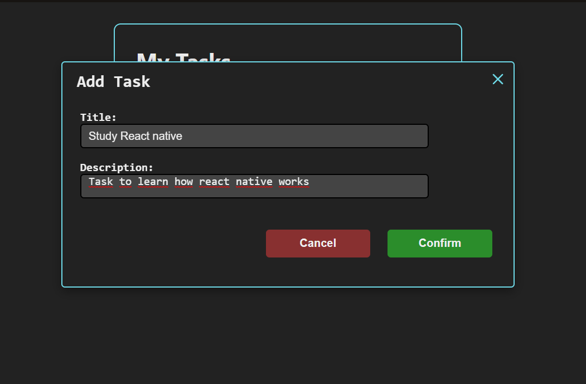This screenshot has height=384, width=586.
Task: Cancel adding the task
Action: [318, 244]
